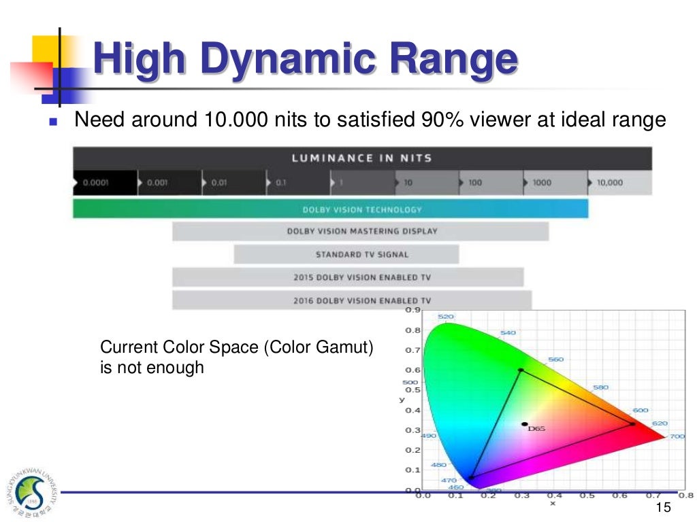Click the 'Dolby Vision Mastering Display' bar
This screenshot has width=697, height=522.
pyautogui.click(x=361, y=231)
